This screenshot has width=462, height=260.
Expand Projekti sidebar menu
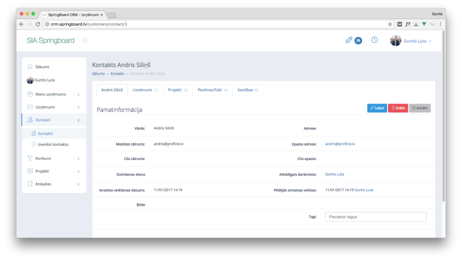tap(54, 171)
